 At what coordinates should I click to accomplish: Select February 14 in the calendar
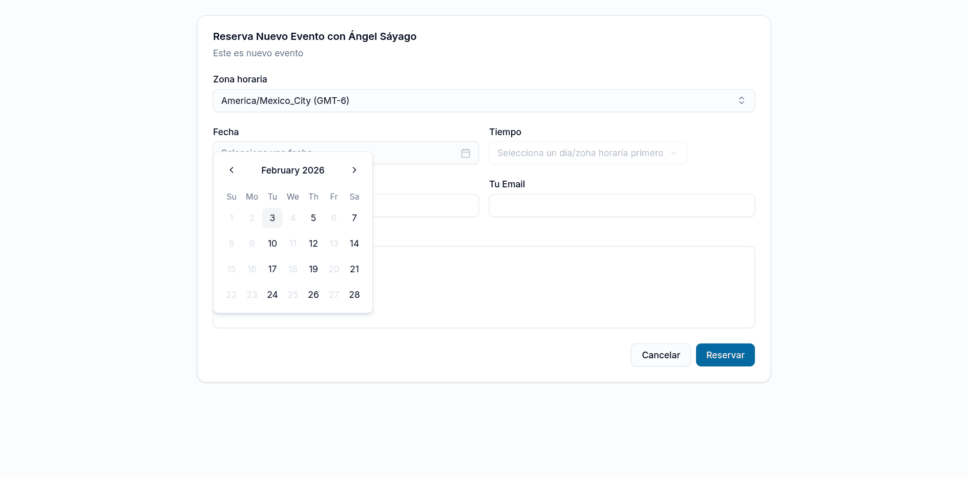click(354, 243)
